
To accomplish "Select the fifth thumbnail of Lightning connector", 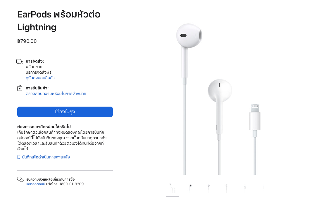I will pyautogui.click(x=245, y=188).
